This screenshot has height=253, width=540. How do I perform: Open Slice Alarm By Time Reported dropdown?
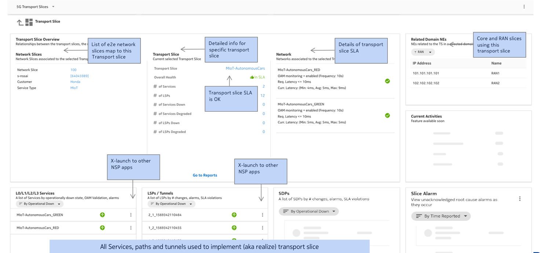click(441, 216)
